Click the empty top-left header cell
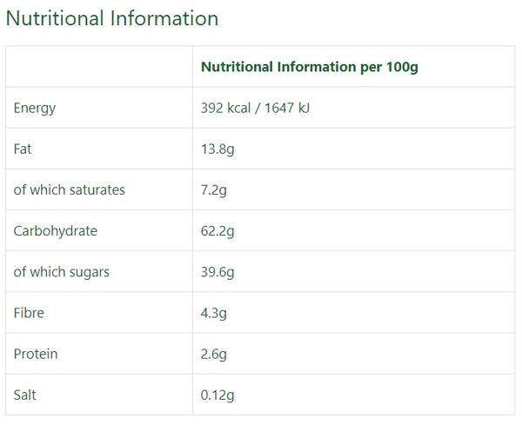 (x=99, y=67)
